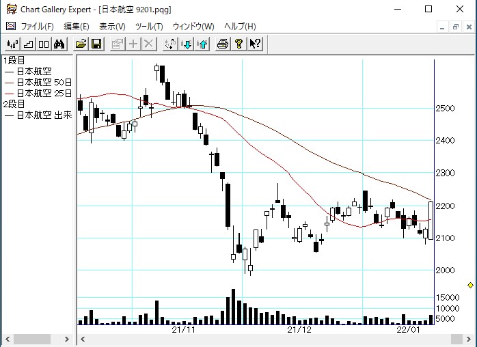Open the 表示(V) menu
Image resolution: width=477 pixels, height=347 pixels.
[x=112, y=27]
